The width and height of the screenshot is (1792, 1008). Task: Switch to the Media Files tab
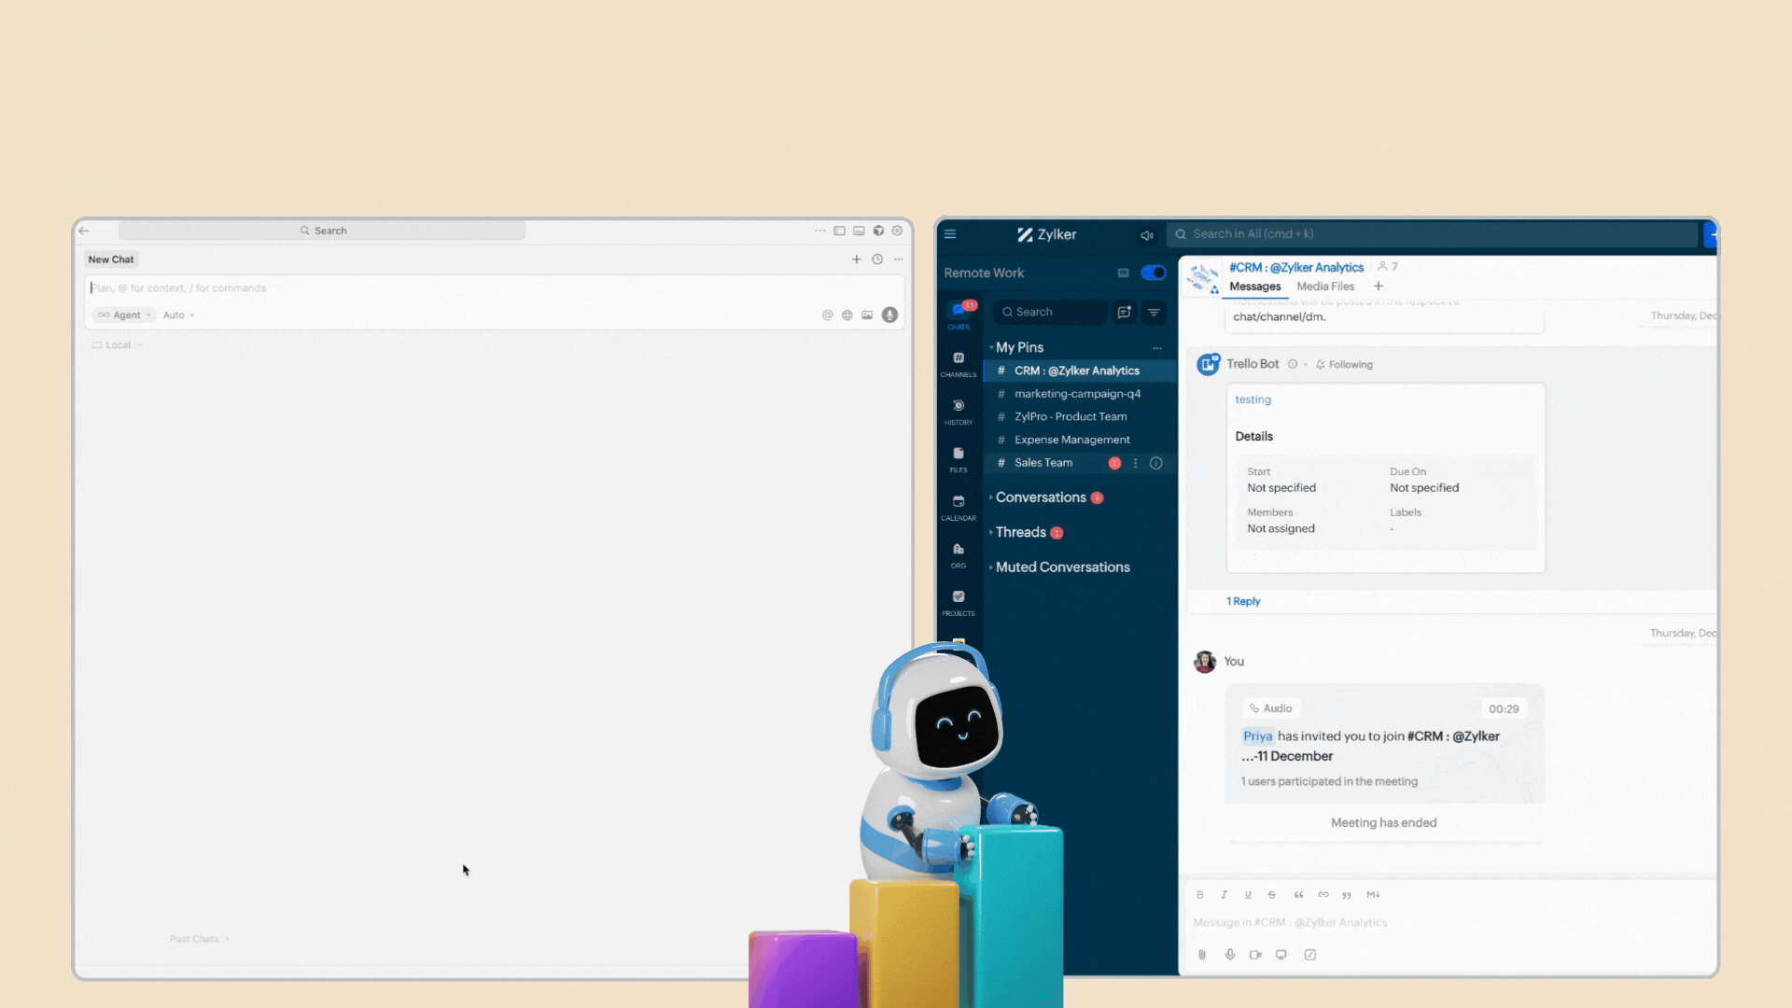pyautogui.click(x=1325, y=287)
